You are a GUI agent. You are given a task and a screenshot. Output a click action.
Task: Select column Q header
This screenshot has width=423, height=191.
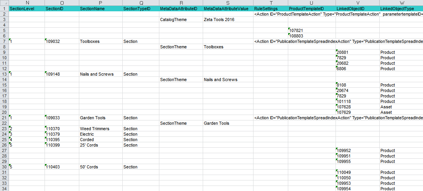(x=141, y=3)
